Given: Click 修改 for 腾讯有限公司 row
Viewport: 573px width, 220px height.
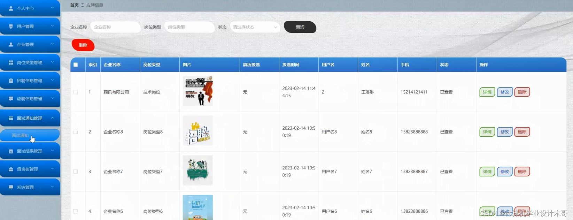Looking at the screenshot, I should (x=504, y=92).
